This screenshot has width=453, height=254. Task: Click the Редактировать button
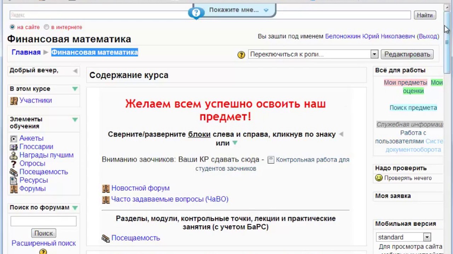407,54
